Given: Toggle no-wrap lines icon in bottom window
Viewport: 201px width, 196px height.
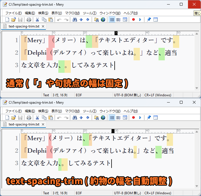Looking at the screenshot, I should (112, 118).
